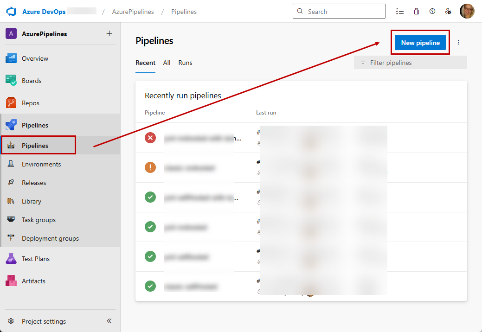Open the Azure DevOps home link
This screenshot has height=332, width=482.
44,12
